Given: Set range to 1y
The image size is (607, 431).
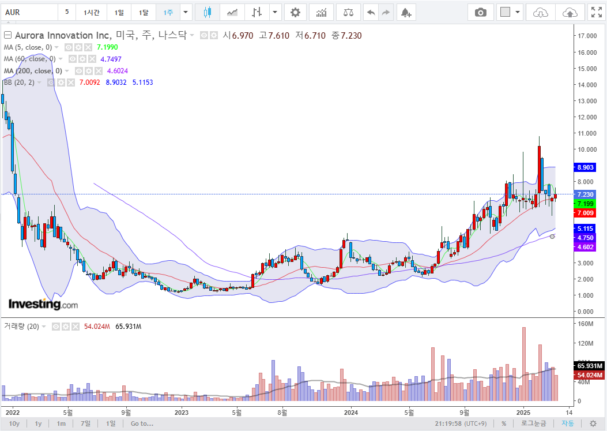Looking at the screenshot, I should pyautogui.click(x=38, y=423).
